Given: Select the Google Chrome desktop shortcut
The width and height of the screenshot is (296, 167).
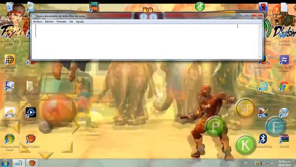Looking at the screenshot, I should pyautogui.click(x=284, y=86).
